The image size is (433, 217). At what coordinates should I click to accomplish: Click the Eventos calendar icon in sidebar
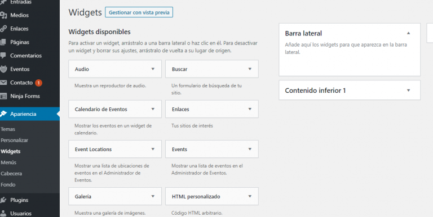[x=3, y=69]
